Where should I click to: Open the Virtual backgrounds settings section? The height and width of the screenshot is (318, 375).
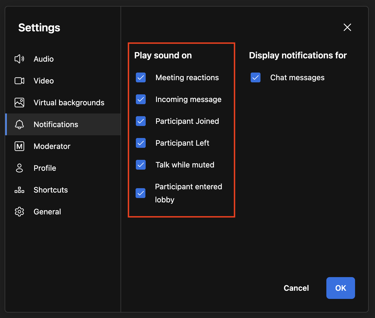point(69,103)
